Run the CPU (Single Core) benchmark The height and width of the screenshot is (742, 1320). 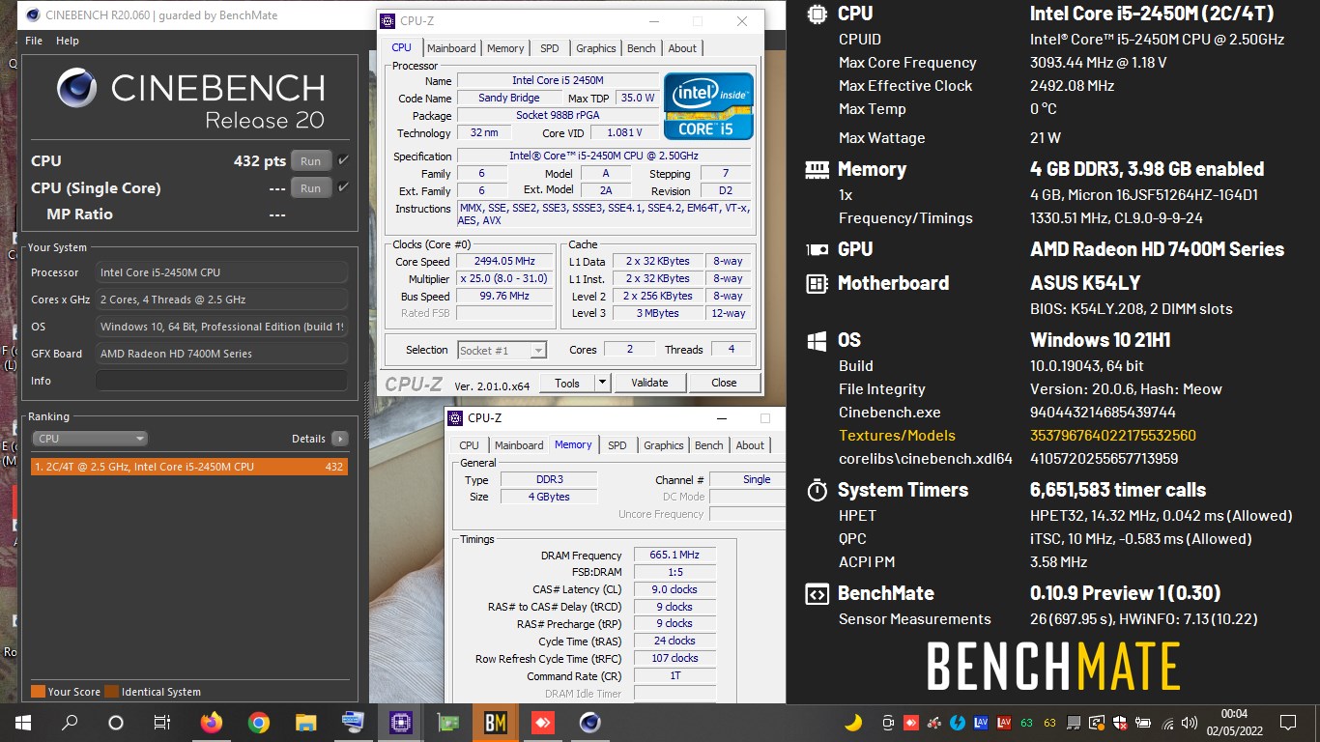[x=311, y=188]
